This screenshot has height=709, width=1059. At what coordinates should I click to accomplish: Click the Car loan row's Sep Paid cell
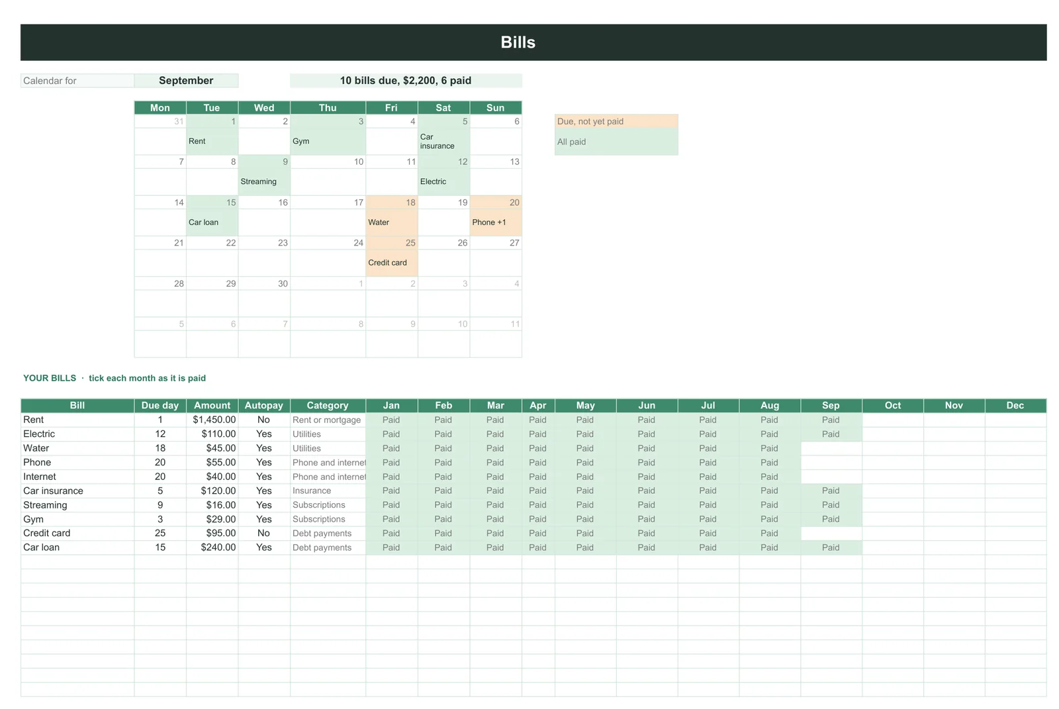831,547
